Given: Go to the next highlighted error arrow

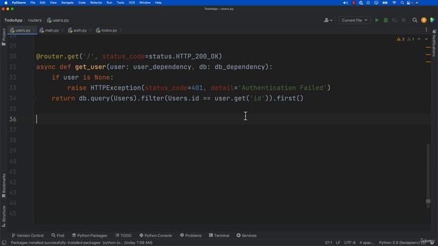Looking at the screenshot, I should coord(426,39).
